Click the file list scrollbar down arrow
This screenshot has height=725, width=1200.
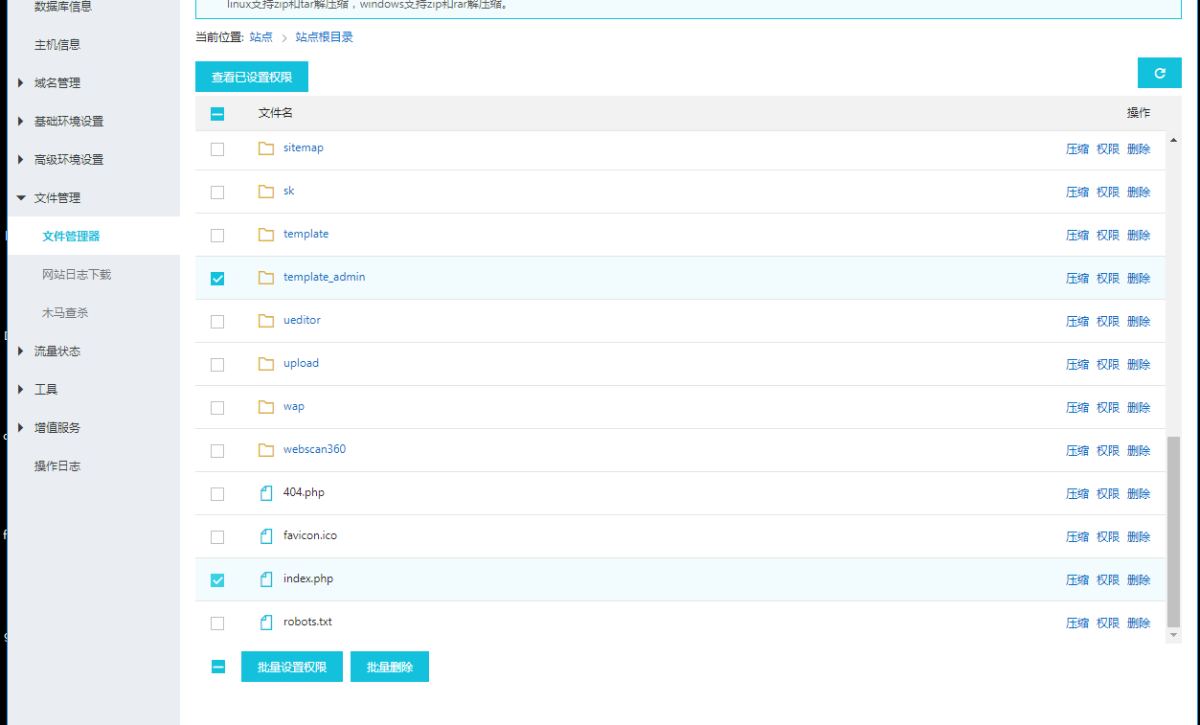tap(1173, 635)
